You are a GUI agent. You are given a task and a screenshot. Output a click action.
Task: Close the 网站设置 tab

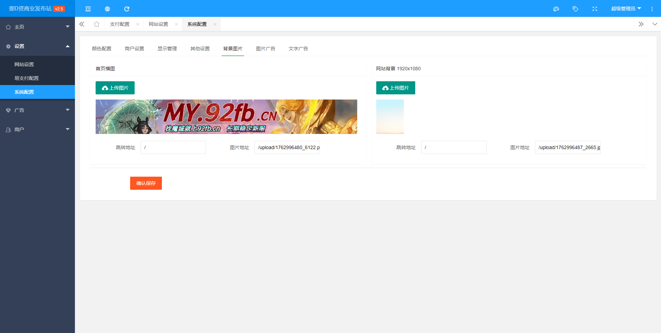pyautogui.click(x=176, y=24)
